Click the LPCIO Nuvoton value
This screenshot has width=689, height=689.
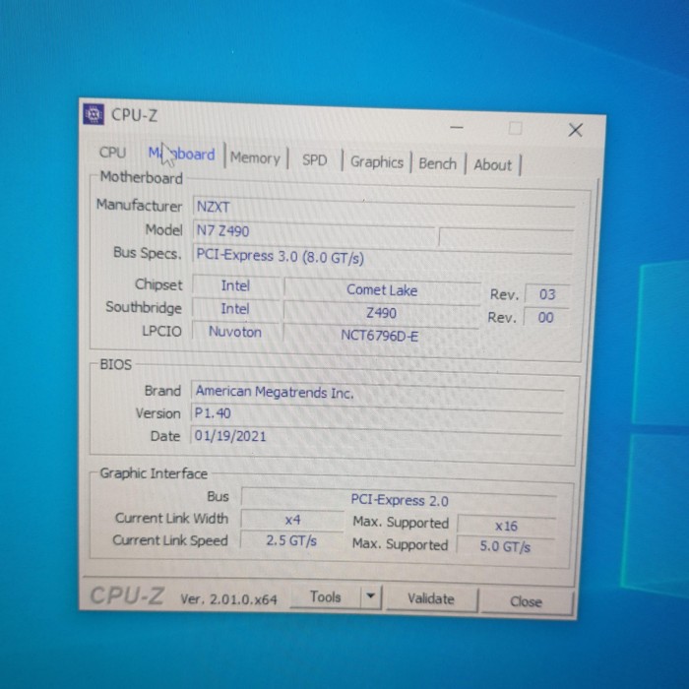tap(235, 332)
